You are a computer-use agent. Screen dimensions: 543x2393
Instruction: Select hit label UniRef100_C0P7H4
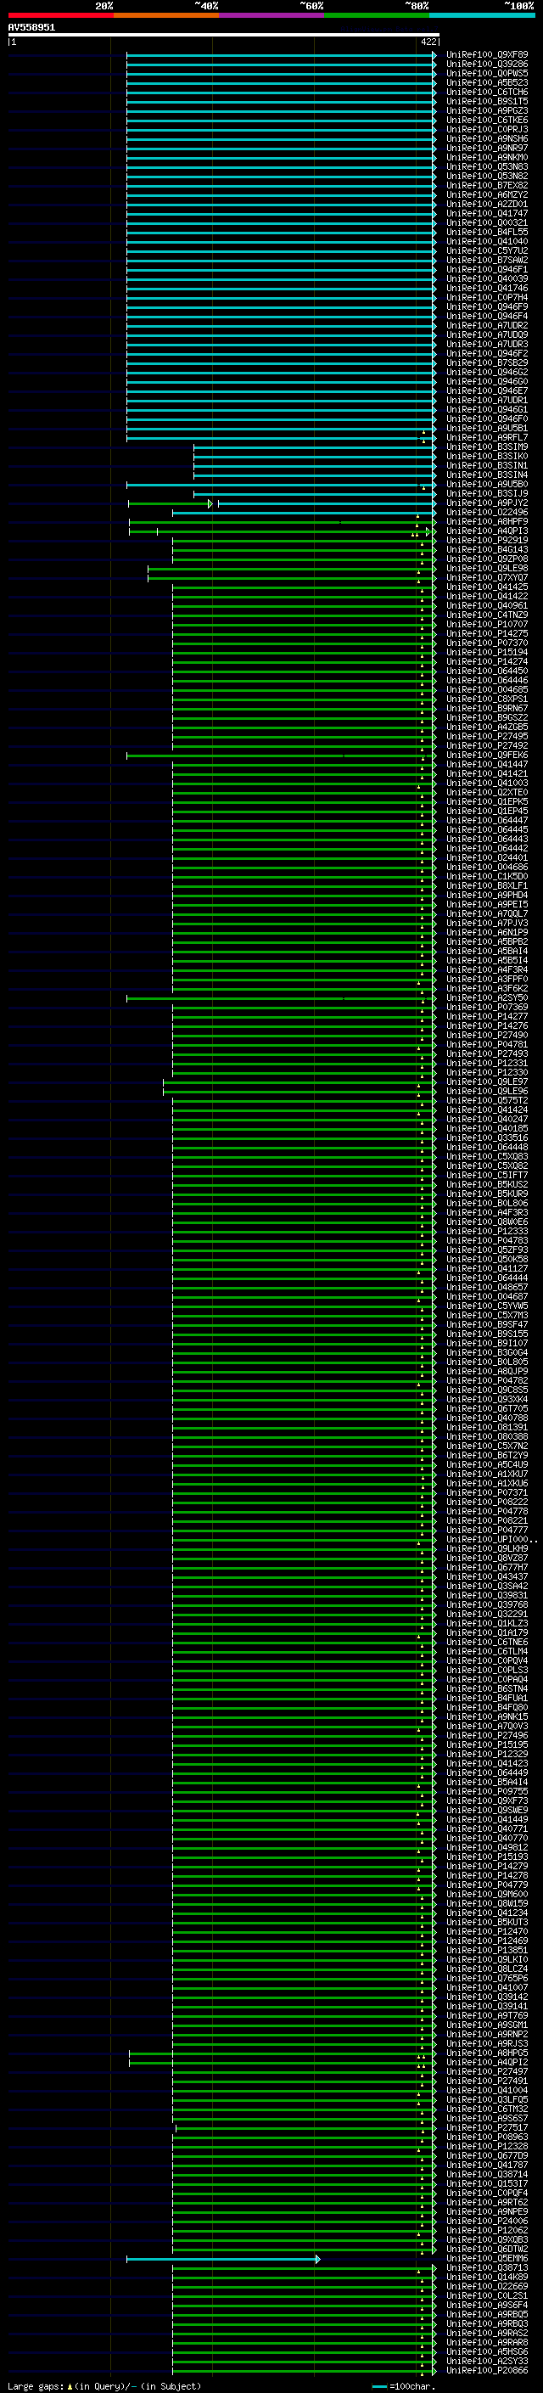[487, 297]
